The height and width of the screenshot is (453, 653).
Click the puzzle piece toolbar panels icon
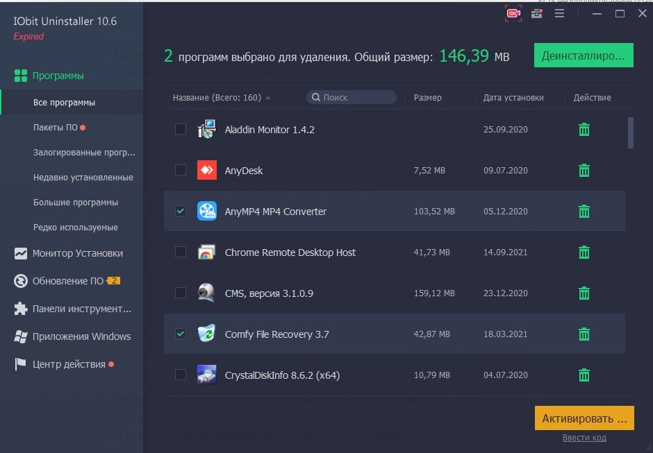[x=21, y=309]
